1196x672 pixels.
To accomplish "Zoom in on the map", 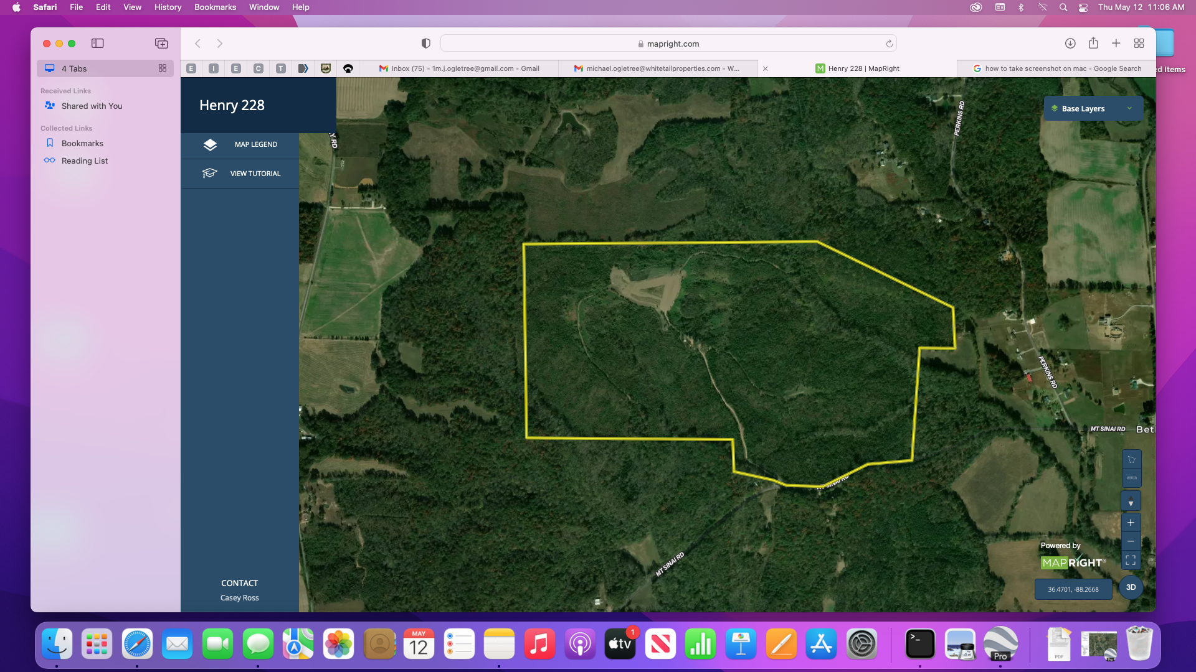I will pos(1131,523).
